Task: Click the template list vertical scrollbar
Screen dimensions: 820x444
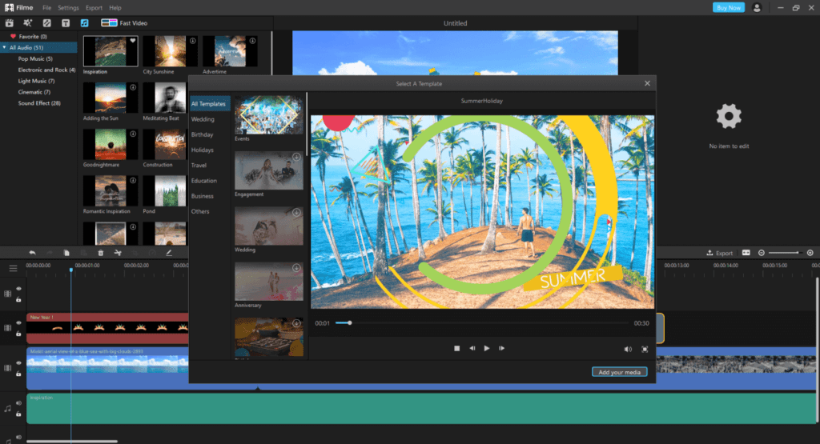Action: 307,123
